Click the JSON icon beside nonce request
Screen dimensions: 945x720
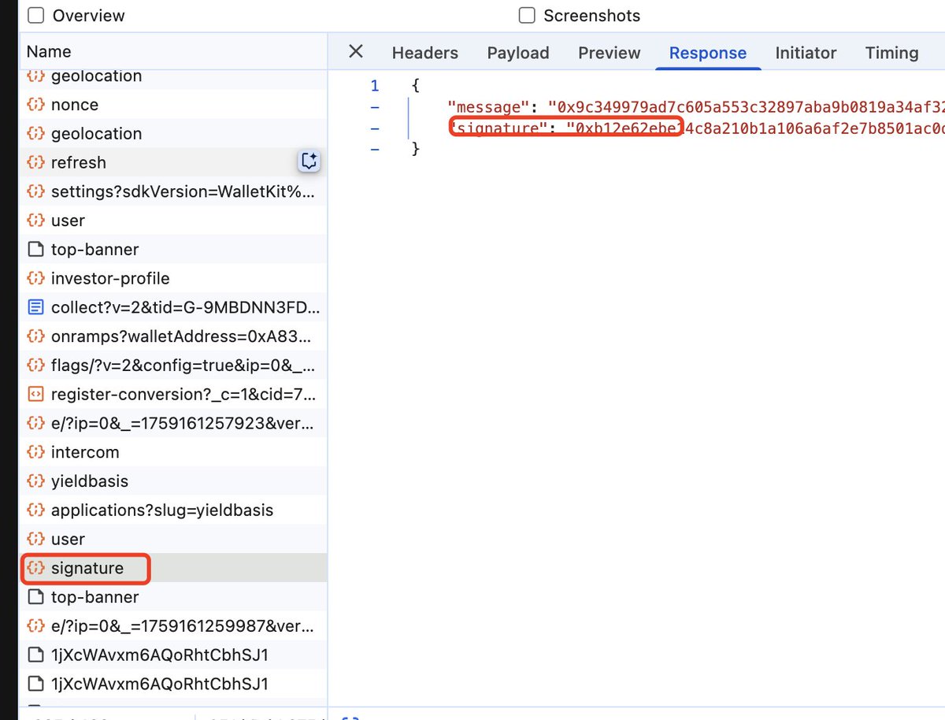point(35,105)
